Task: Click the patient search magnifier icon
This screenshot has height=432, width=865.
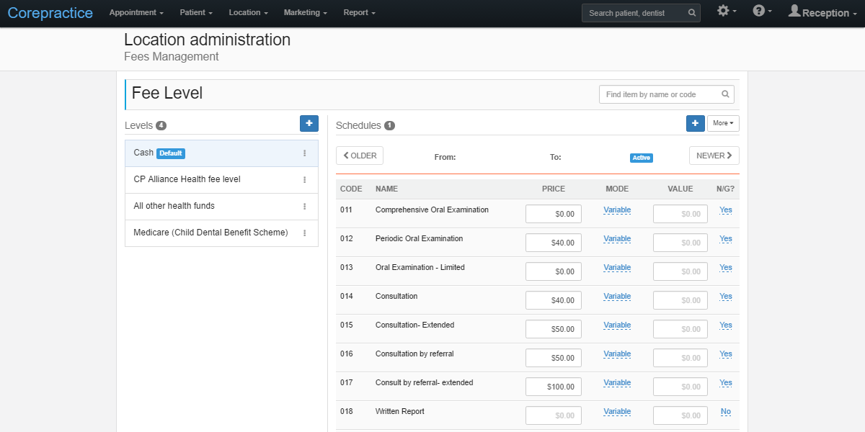Action: coord(691,12)
